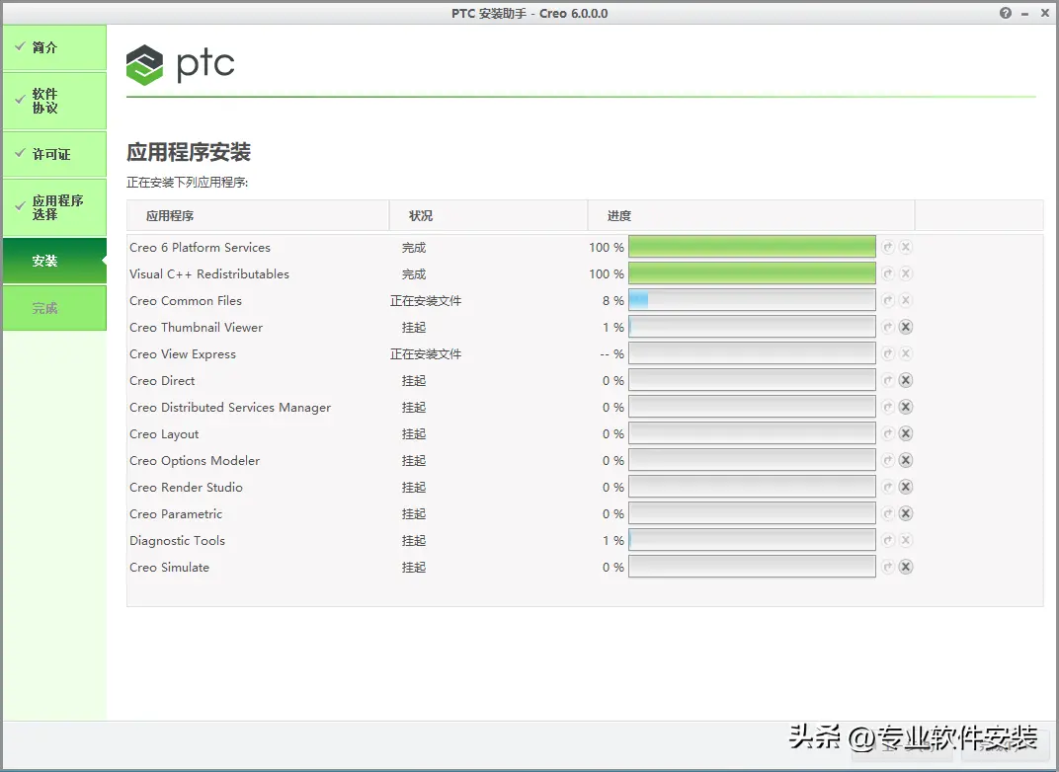The height and width of the screenshot is (772, 1059).
Task: Select the Creo Thumbnail Viewer row name
Action: coord(196,328)
